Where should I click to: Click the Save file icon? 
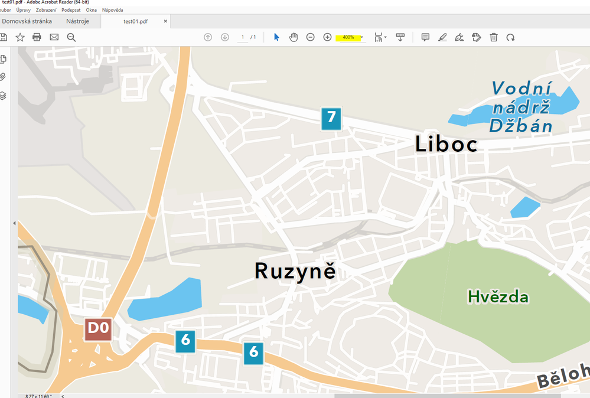click(x=4, y=37)
